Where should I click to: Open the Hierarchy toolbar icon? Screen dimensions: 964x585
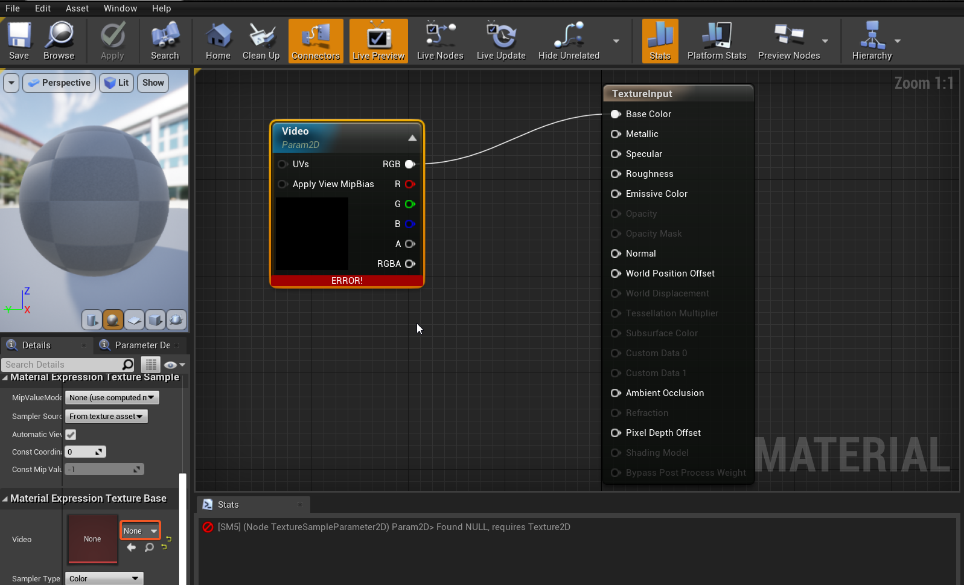pyautogui.click(x=871, y=40)
